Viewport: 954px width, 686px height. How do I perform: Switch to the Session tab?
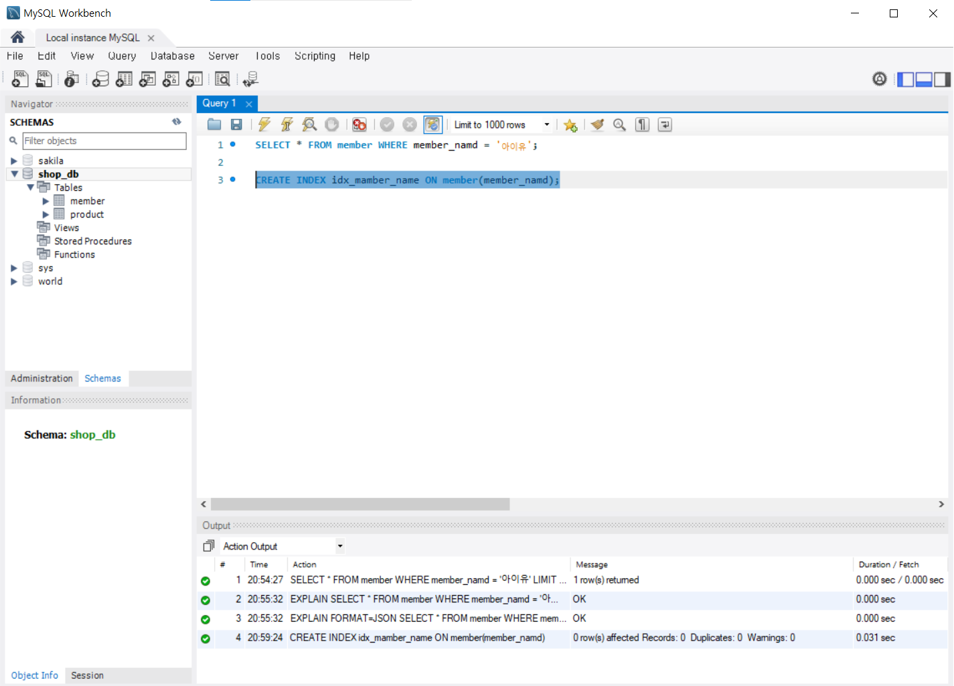click(x=87, y=675)
